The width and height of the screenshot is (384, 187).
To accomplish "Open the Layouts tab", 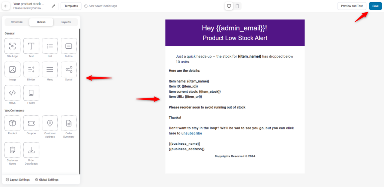I will coord(66,22).
